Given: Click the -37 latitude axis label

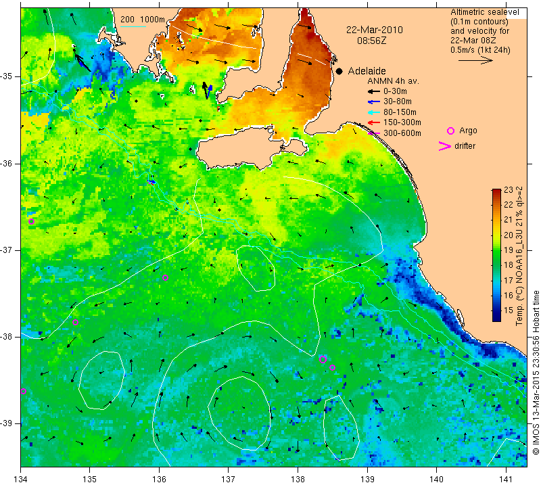Looking at the screenshot, I should coord(7,250).
